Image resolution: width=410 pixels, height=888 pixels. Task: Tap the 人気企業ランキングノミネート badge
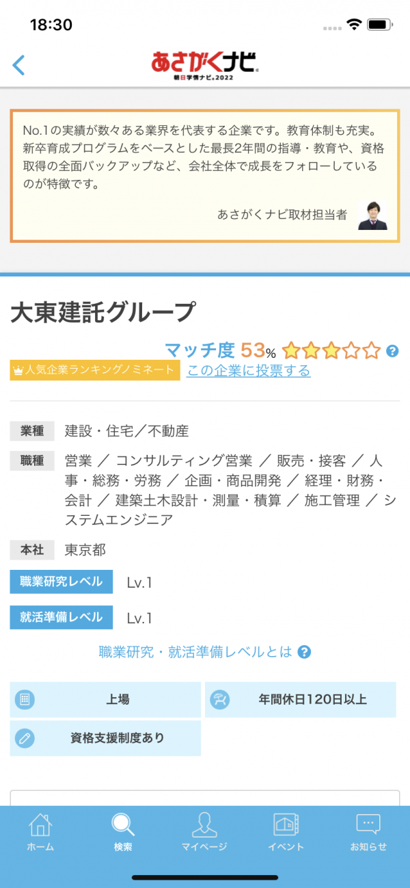[95, 371]
